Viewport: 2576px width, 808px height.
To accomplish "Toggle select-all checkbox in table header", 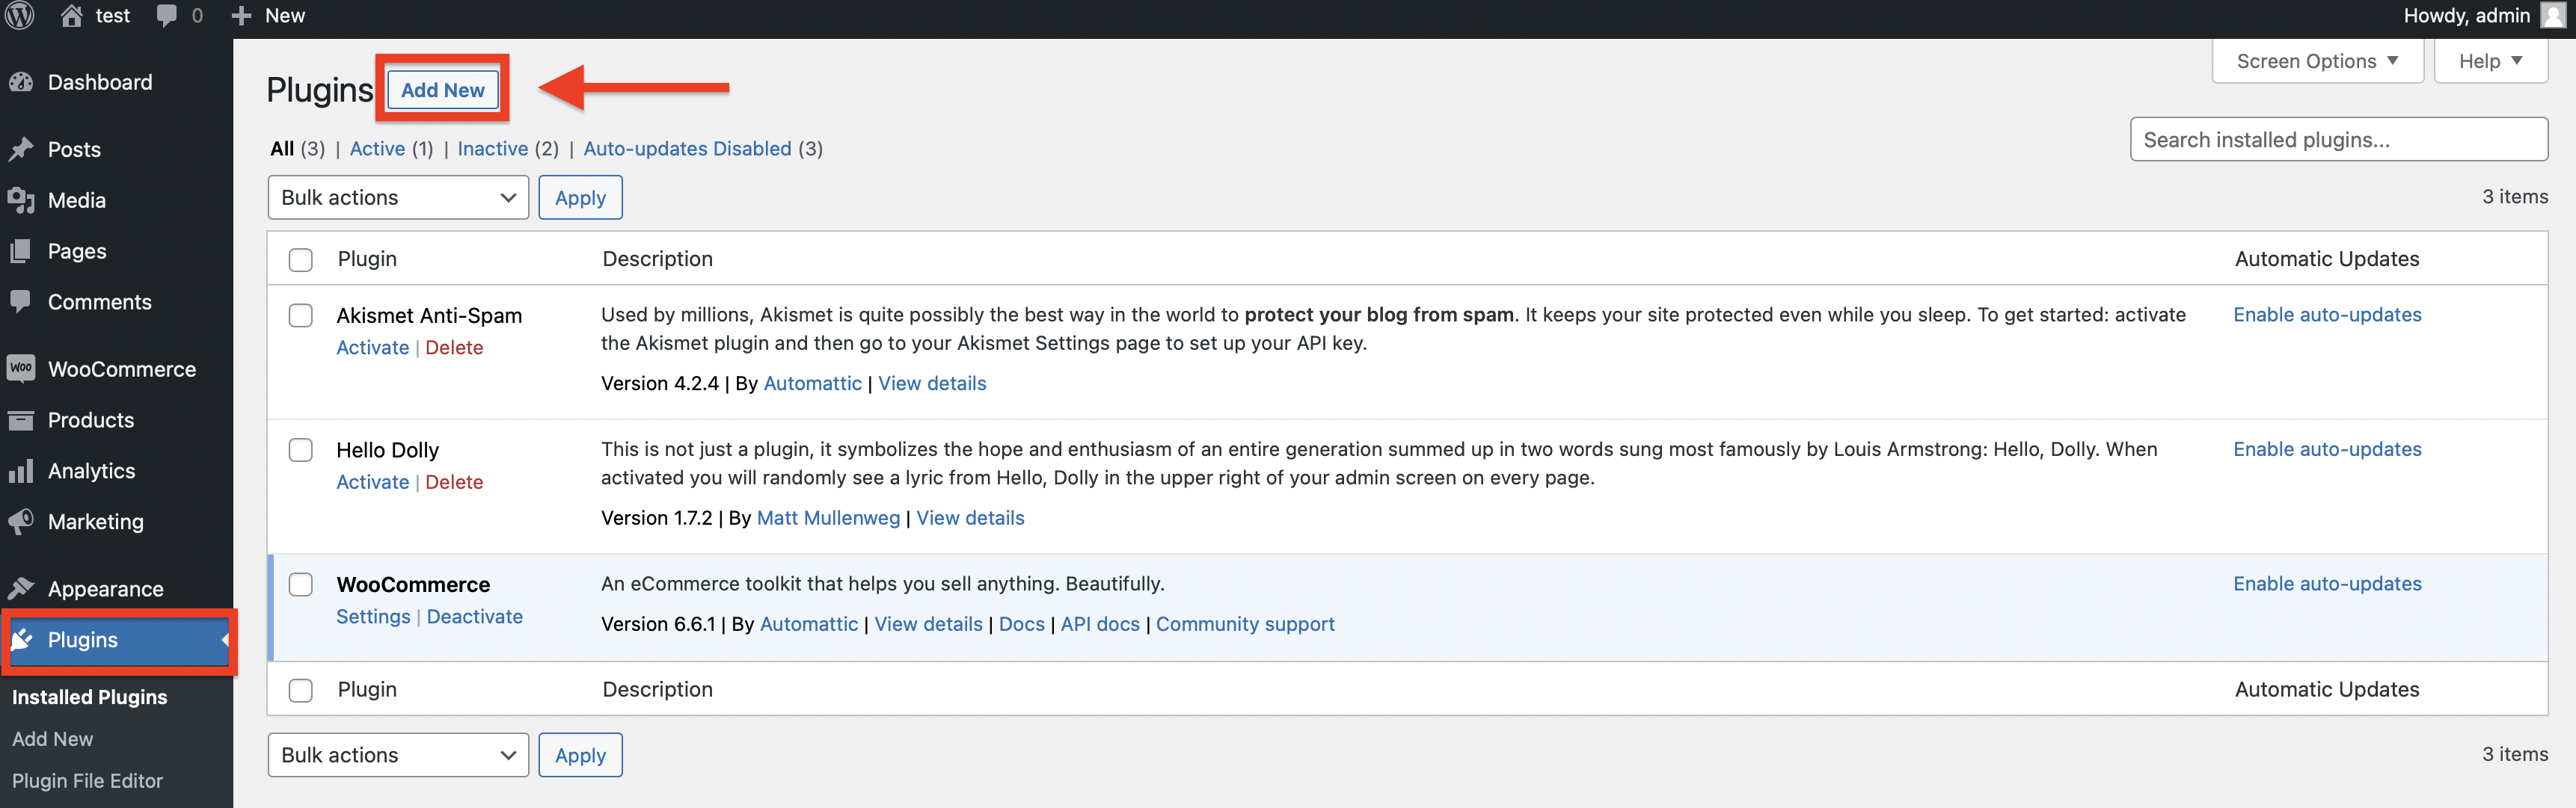I will pos(300,259).
